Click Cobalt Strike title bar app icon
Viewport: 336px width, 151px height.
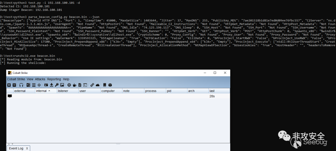10,73
